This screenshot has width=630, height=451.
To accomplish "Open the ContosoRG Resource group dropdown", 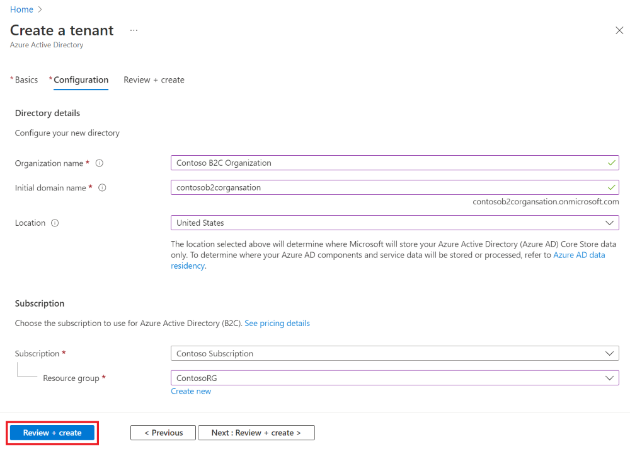I will 609,378.
